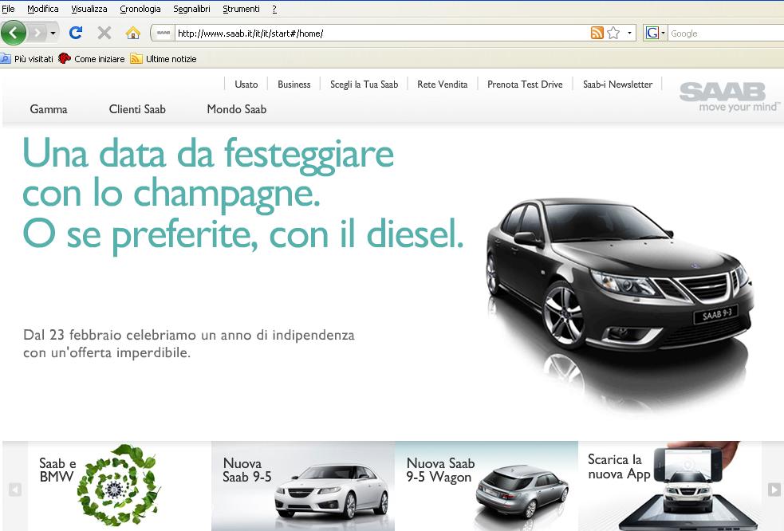784x531 pixels.
Task: Open the Strumenti menu
Action: (x=241, y=9)
